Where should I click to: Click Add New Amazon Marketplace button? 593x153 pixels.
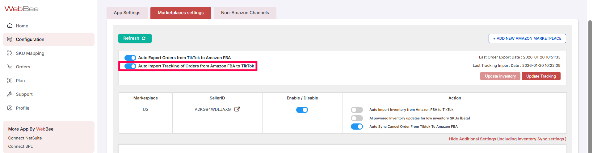tap(527, 38)
